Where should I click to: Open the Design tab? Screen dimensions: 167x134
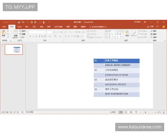pos(34,27)
